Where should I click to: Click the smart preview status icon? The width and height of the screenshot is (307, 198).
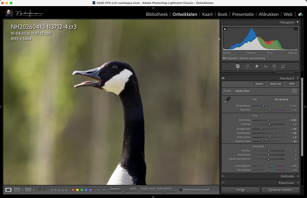pyautogui.click(x=224, y=58)
